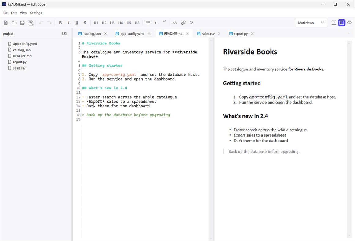355x241 pixels.
Task: Switch to the report.py tab
Action: 241,33
